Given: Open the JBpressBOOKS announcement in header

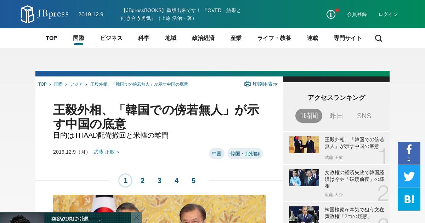Looking at the screenshot, I should point(181,14).
